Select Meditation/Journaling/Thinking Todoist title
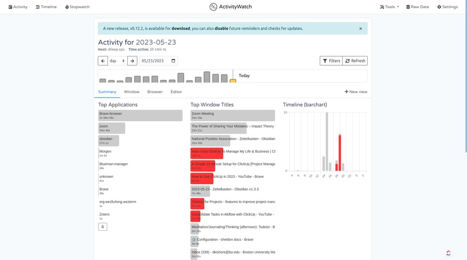467x260 pixels. click(232, 229)
